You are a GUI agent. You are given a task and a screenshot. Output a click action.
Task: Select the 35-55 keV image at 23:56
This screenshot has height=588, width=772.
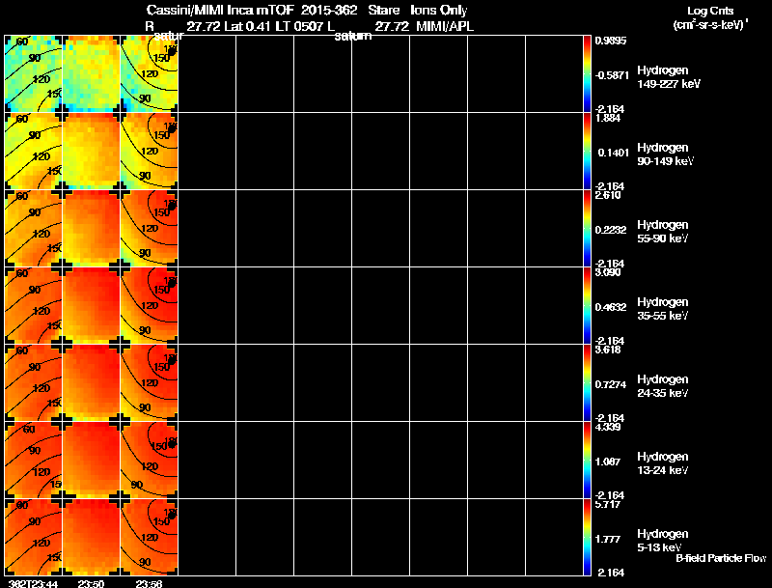tap(150, 306)
